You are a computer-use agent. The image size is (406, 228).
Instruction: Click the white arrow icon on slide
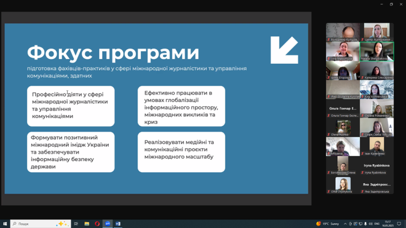[x=284, y=50]
